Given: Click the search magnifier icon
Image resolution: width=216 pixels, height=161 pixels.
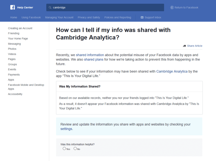Looking at the screenshot, I should coord(50,8).
